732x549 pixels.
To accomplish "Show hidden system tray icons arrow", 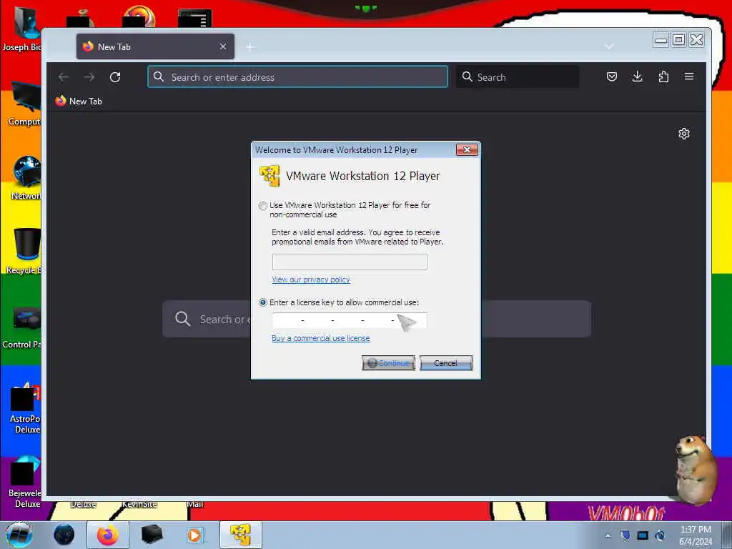I will point(608,536).
